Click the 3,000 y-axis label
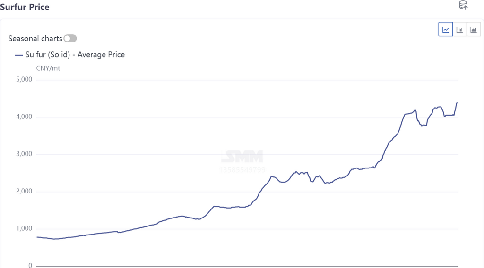 [24, 154]
